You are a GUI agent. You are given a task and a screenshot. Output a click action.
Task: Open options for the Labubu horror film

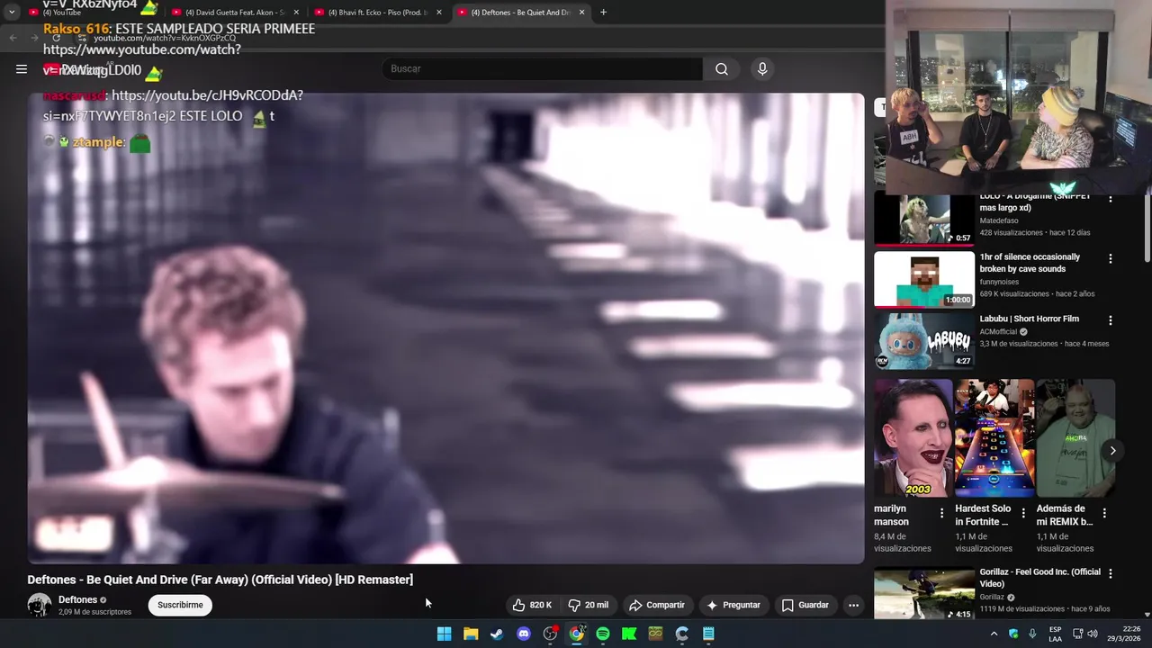[1111, 319]
